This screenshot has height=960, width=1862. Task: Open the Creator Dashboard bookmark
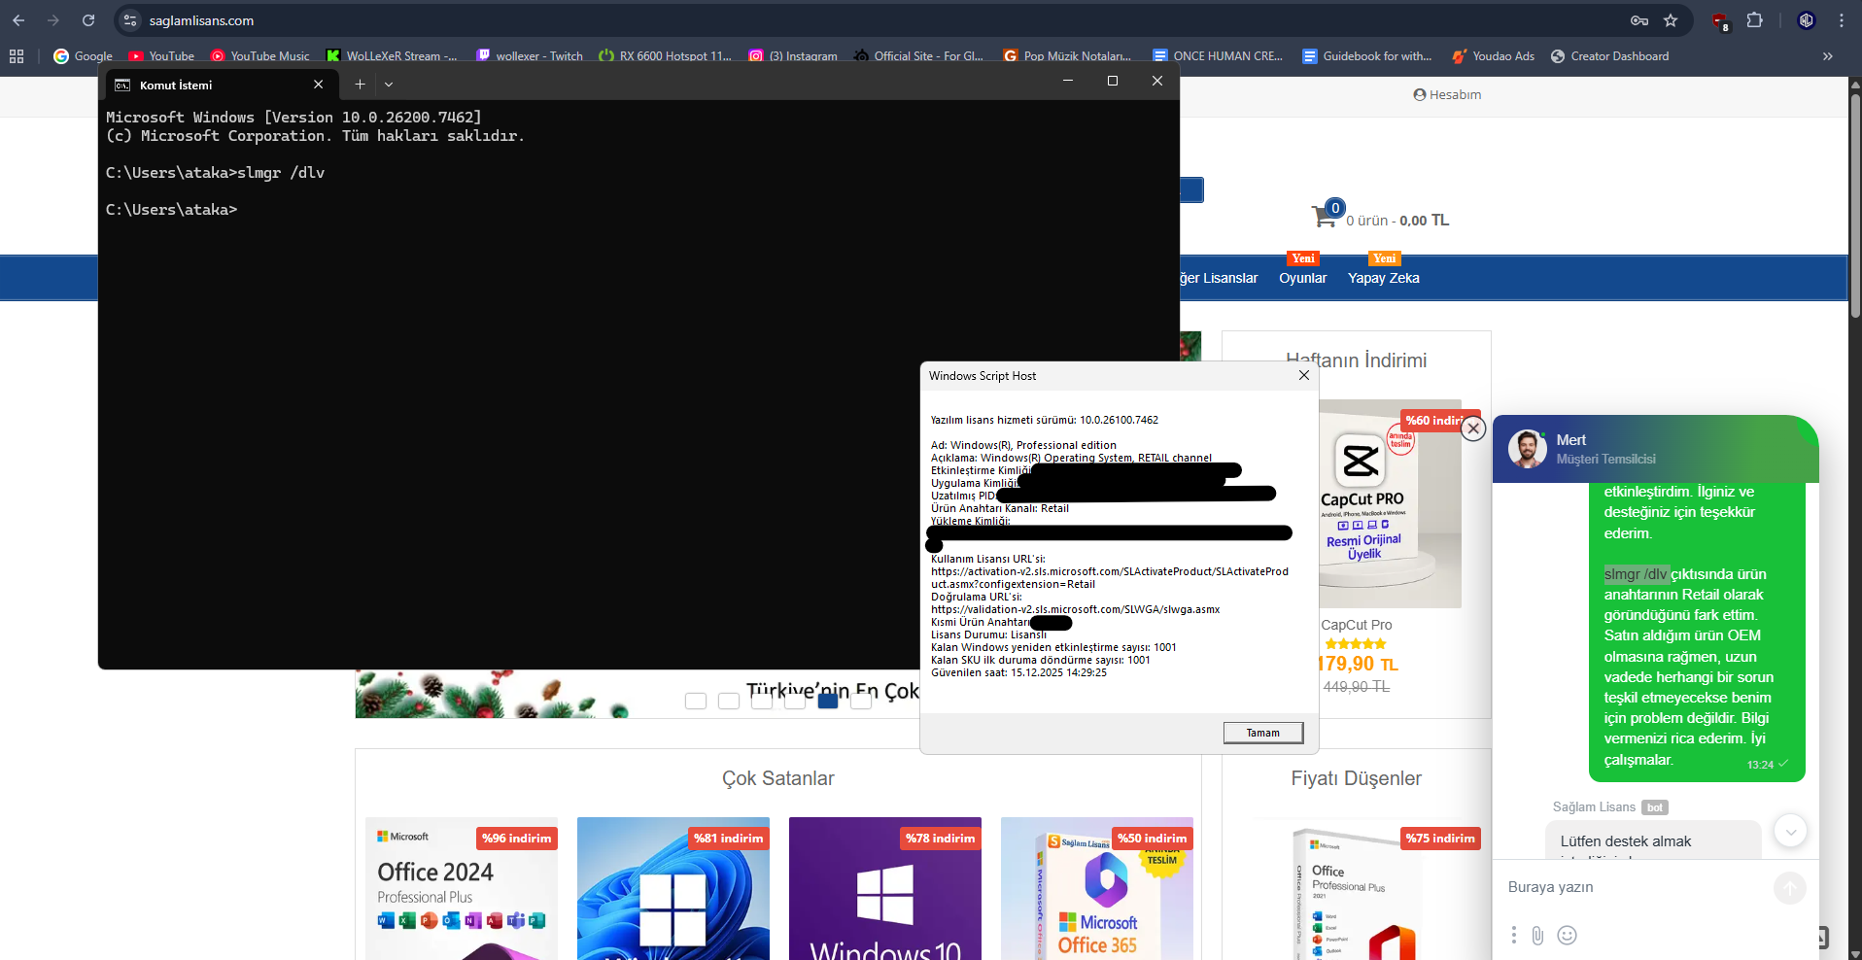[x=1609, y=56]
